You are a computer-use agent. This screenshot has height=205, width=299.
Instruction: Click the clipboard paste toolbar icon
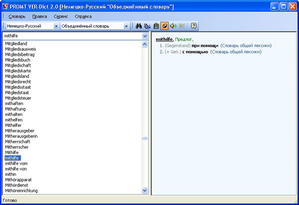click(156, 26)
